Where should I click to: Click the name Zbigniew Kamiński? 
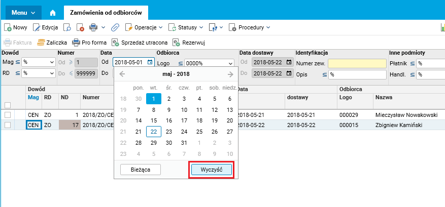point(399,125)
